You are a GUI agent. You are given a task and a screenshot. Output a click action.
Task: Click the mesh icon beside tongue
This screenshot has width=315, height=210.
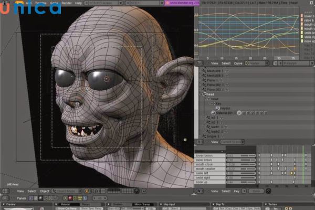pyautogui.click(x=204, y=136)
